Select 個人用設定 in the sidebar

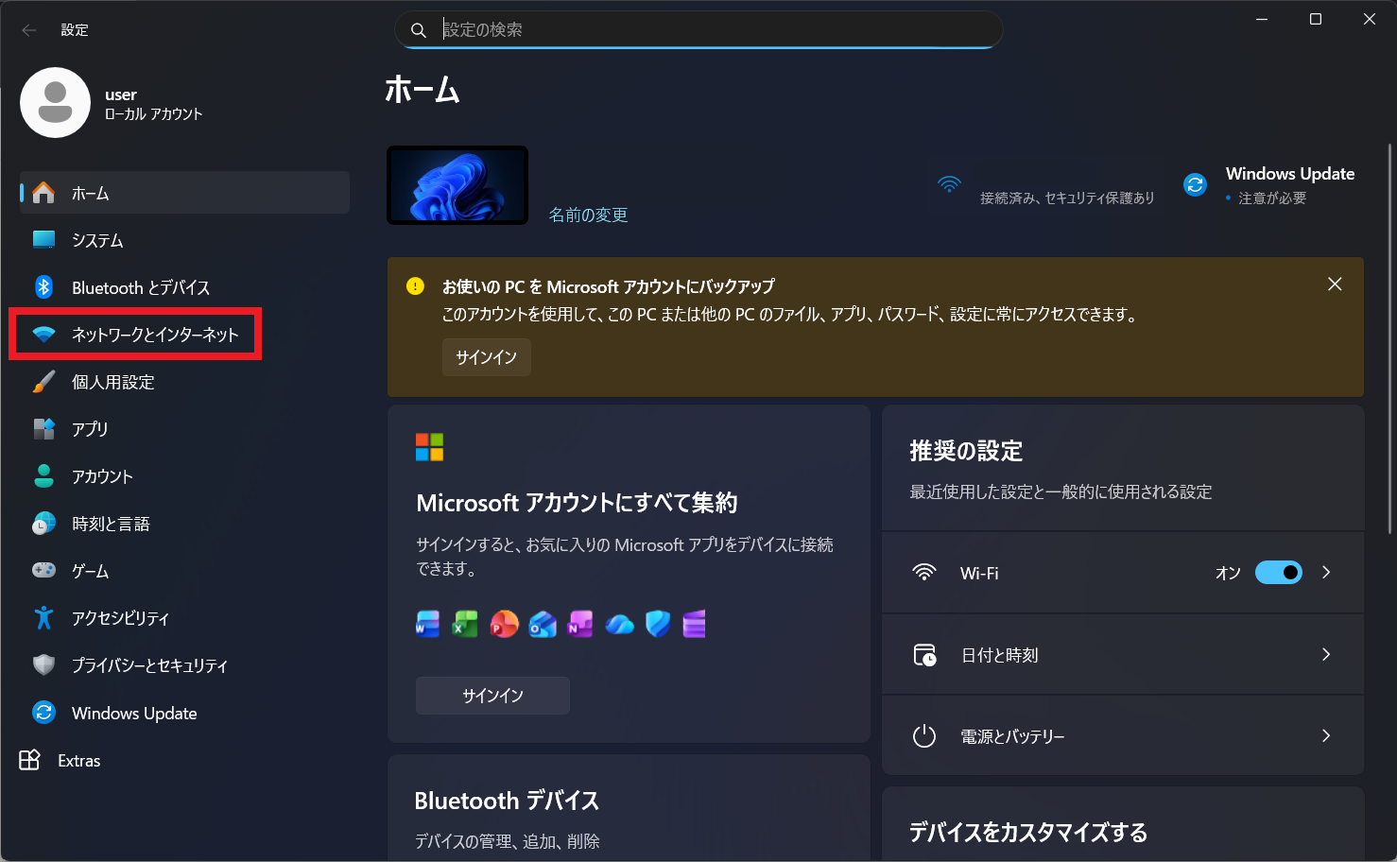coord(112,382)
